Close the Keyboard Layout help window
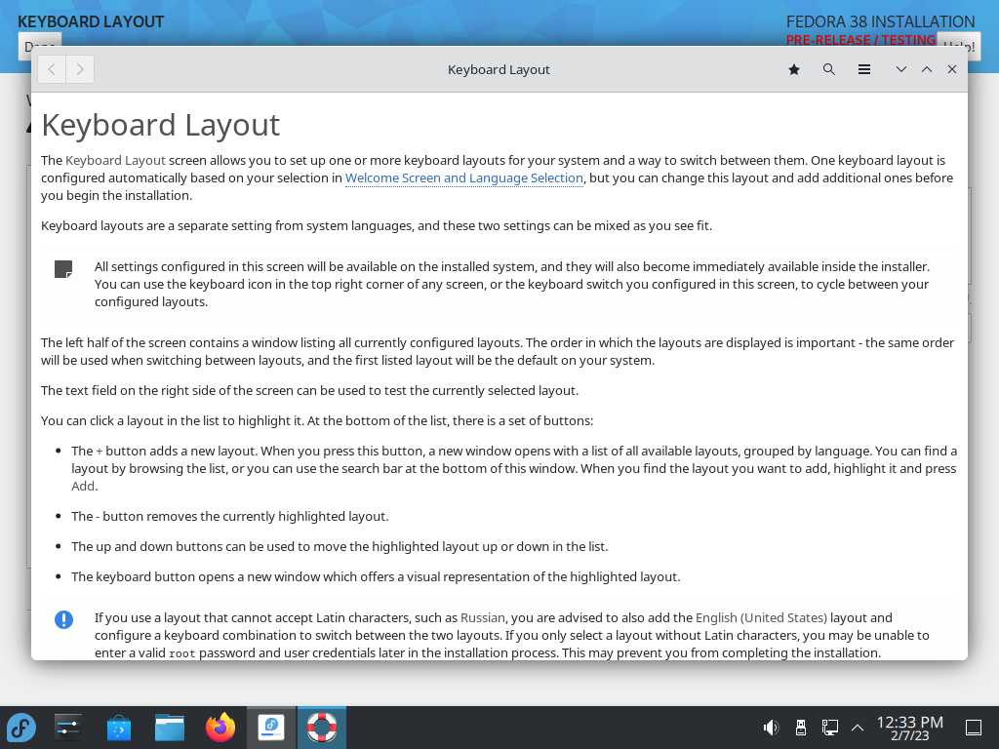The width and height of the screenshot is (999, 749). coord(952,69)
